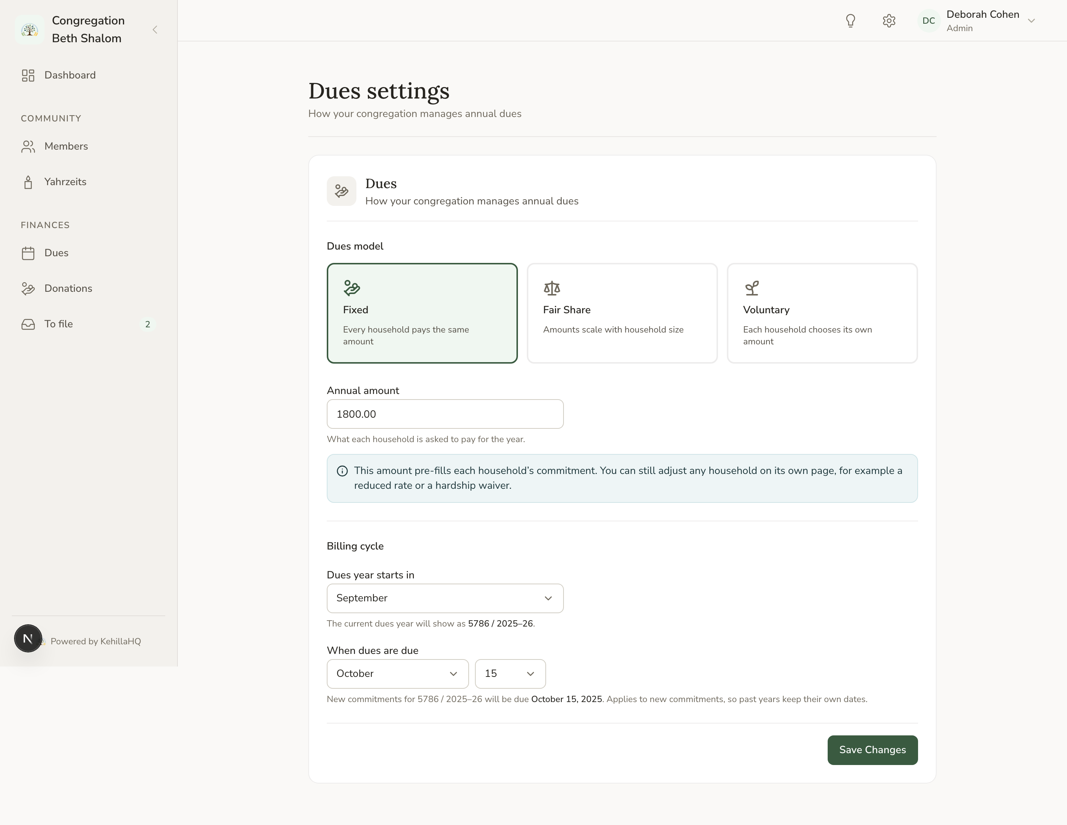Open the Dues year starts in dropdown

click(445, 598)
